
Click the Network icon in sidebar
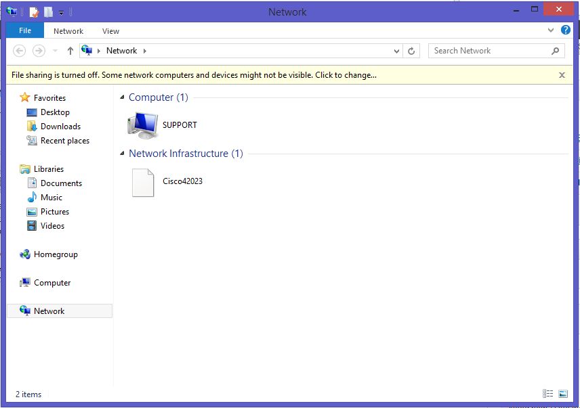pyautogui.click(x=25, y=311)
